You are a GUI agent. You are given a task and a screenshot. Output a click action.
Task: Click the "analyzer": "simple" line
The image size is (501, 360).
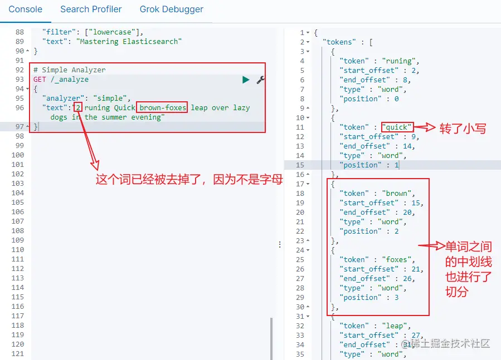coord(86,98)
